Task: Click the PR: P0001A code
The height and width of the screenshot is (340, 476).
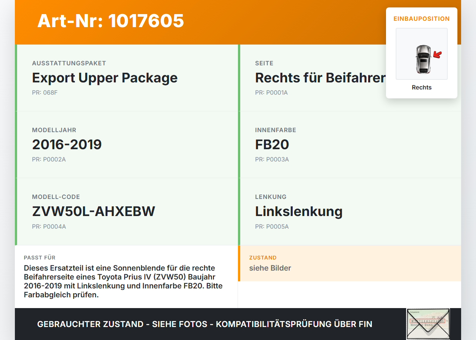Action: (x=271, y=92)
